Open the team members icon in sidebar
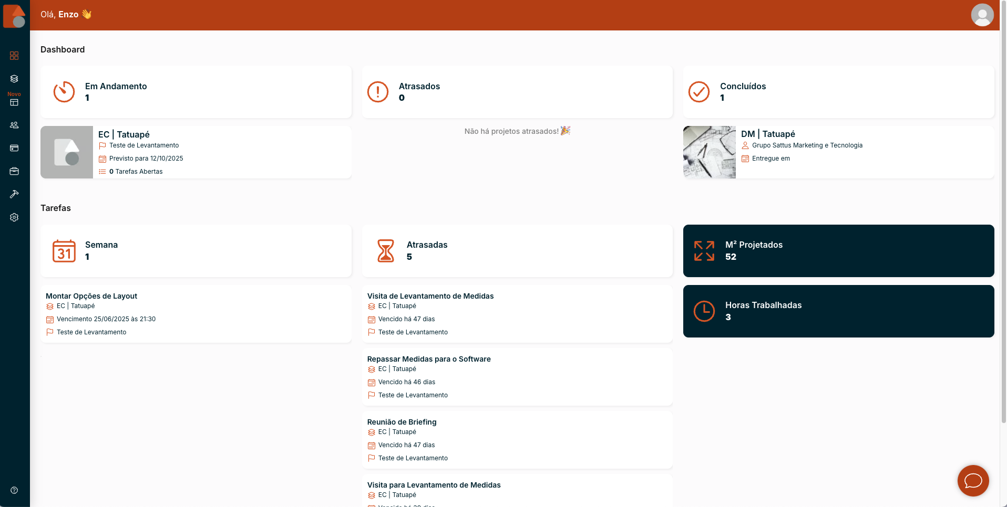The height and width of the screenshot is (507, 1007). pyautogui.click(x=14, y=125)
